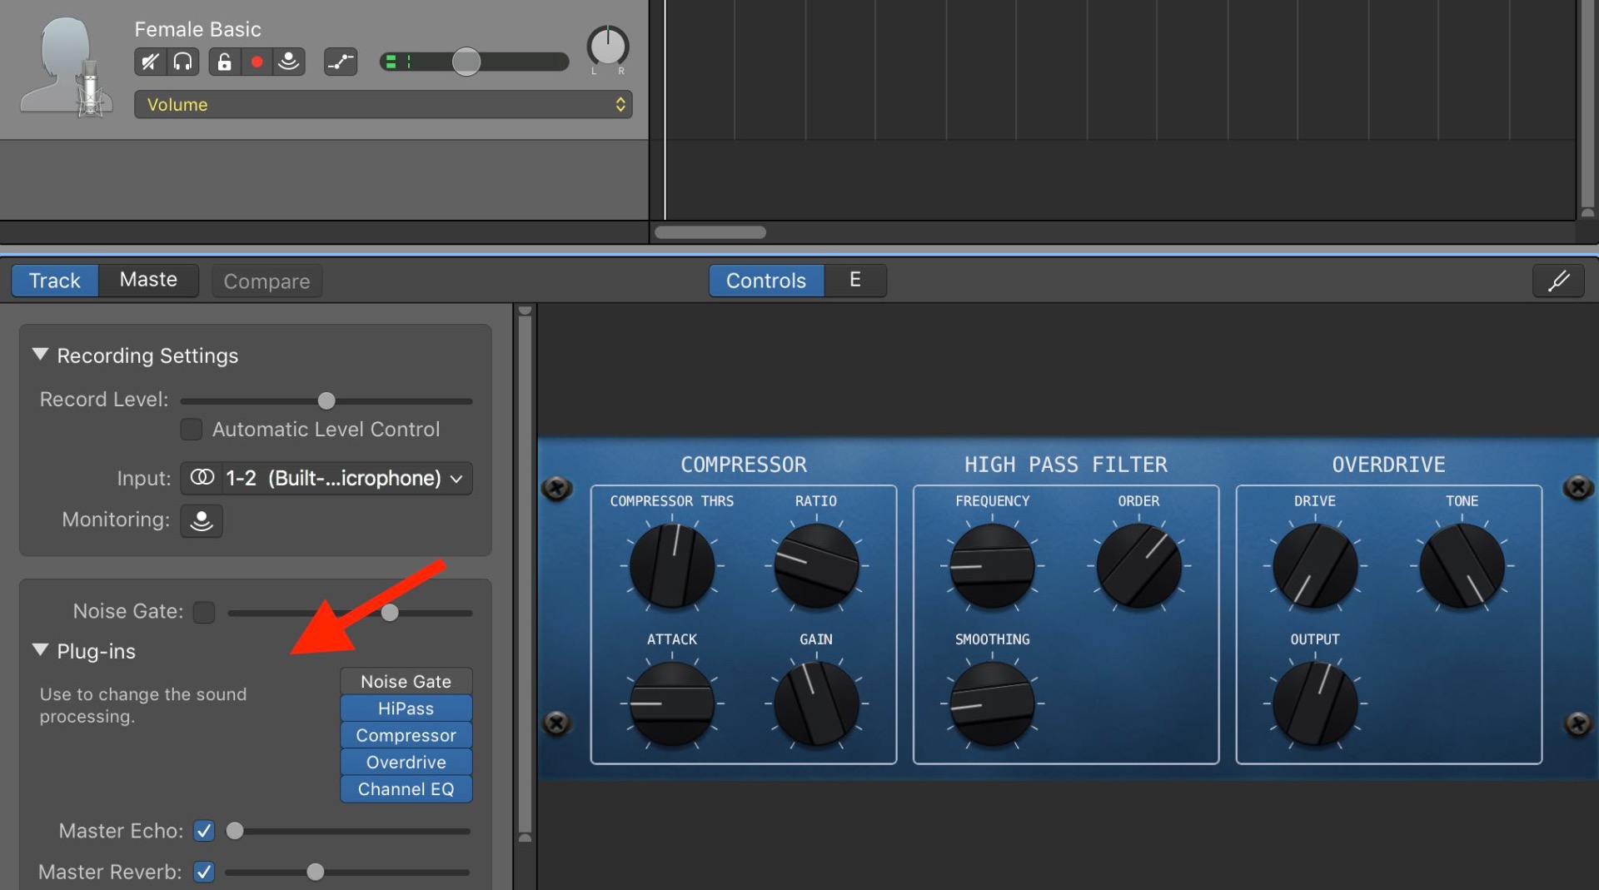The image size is (1599, 890).
Task: Open the Compressor plug-in
Action: pos(406,735)
